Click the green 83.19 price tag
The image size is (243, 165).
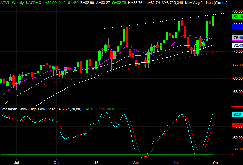click(x=238, y=17)
